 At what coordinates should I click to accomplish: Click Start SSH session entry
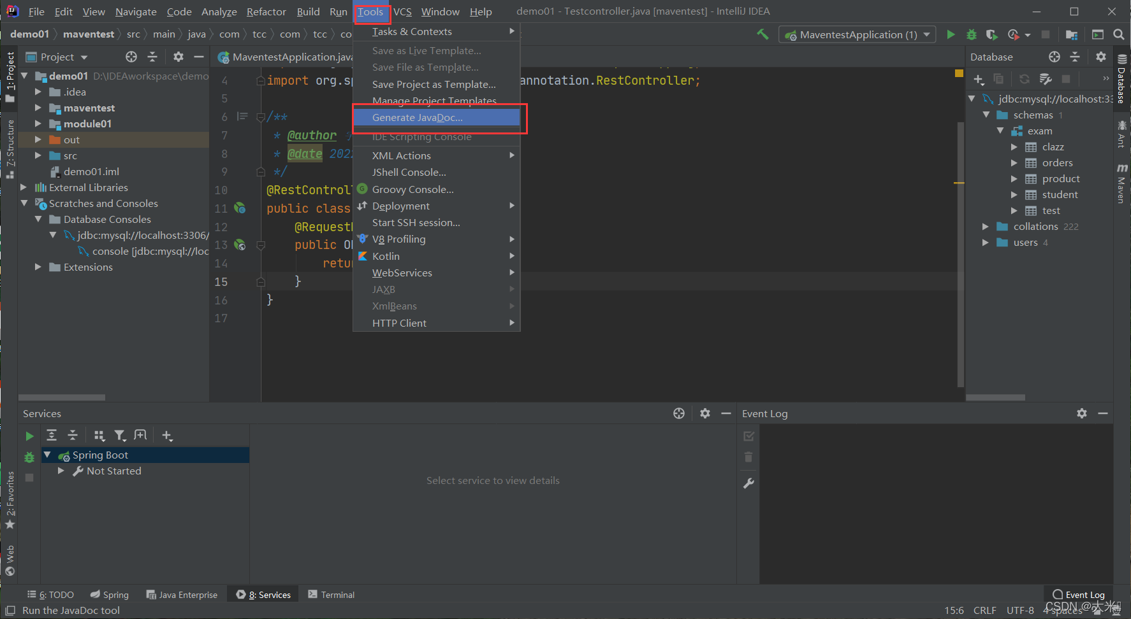[x=437, y=222]
